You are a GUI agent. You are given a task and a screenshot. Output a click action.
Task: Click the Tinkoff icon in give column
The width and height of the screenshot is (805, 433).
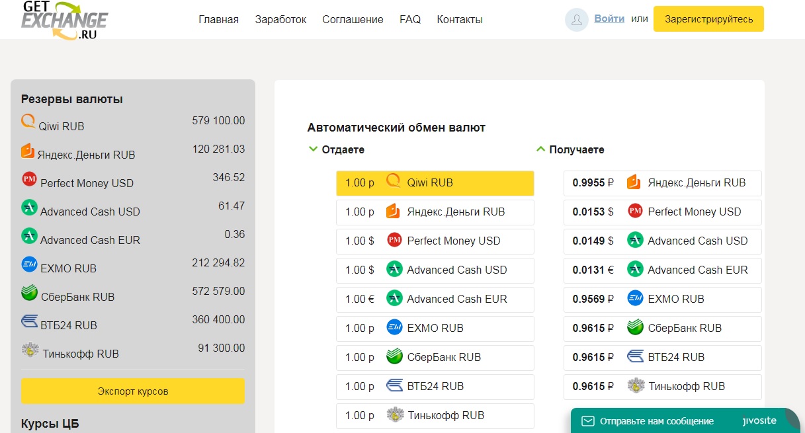pos(394,415)
